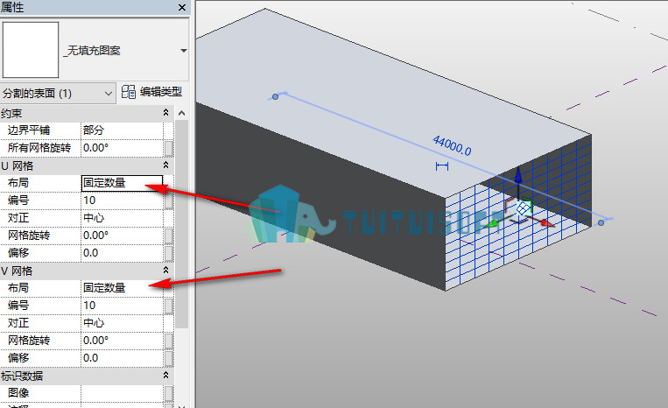Click the right blue dimension endpoint grip

pyautogui.click(x=601, y=222)
